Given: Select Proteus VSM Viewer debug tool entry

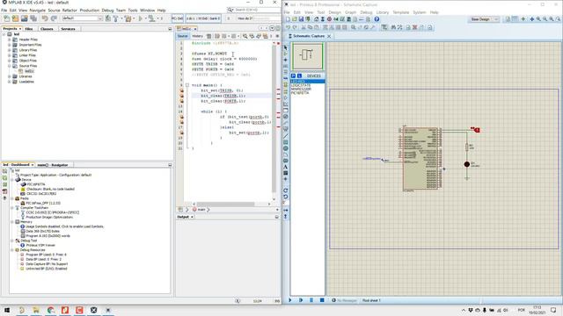Looking at the screenshot, I should click(x=40, y=245).
